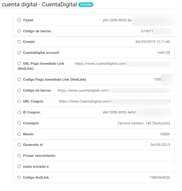182x191 pixels.
Task: Click the circle bullet beside Generado el
Action: pos(19,144)
